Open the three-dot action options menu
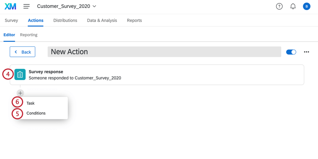318x159 pixels. point(306,52)
